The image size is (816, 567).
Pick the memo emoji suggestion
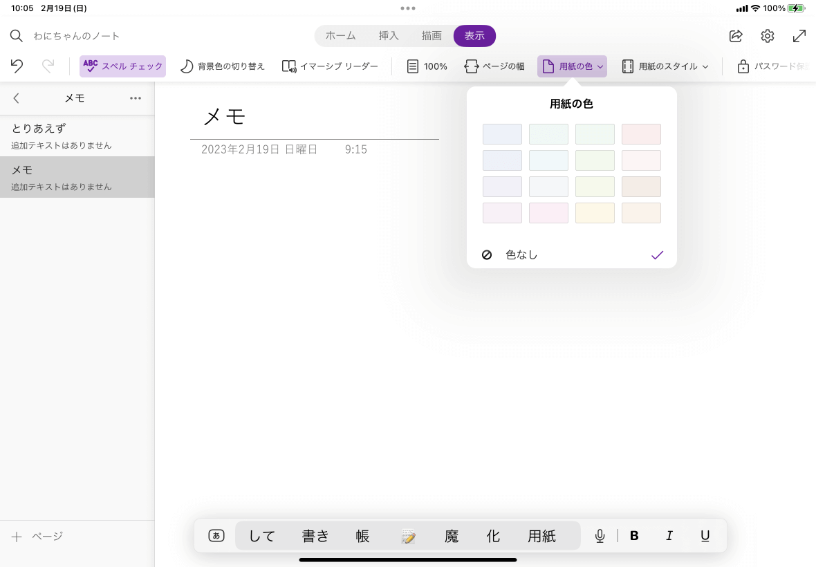pos(409,537)
